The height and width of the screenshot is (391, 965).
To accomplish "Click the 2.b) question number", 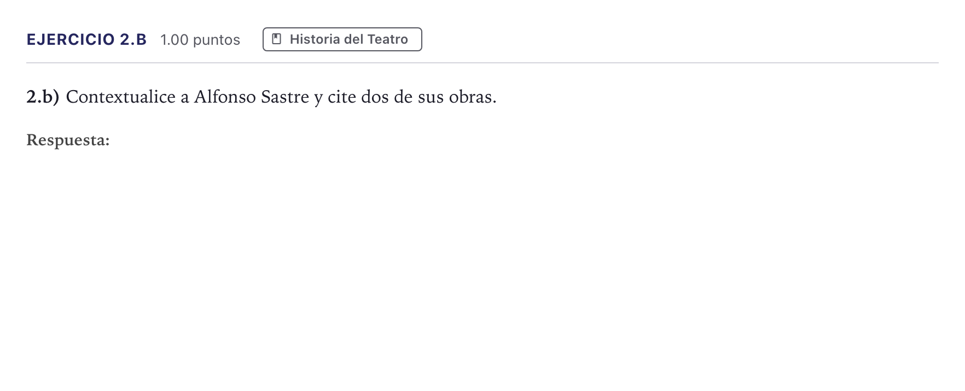I will [43, 97].
